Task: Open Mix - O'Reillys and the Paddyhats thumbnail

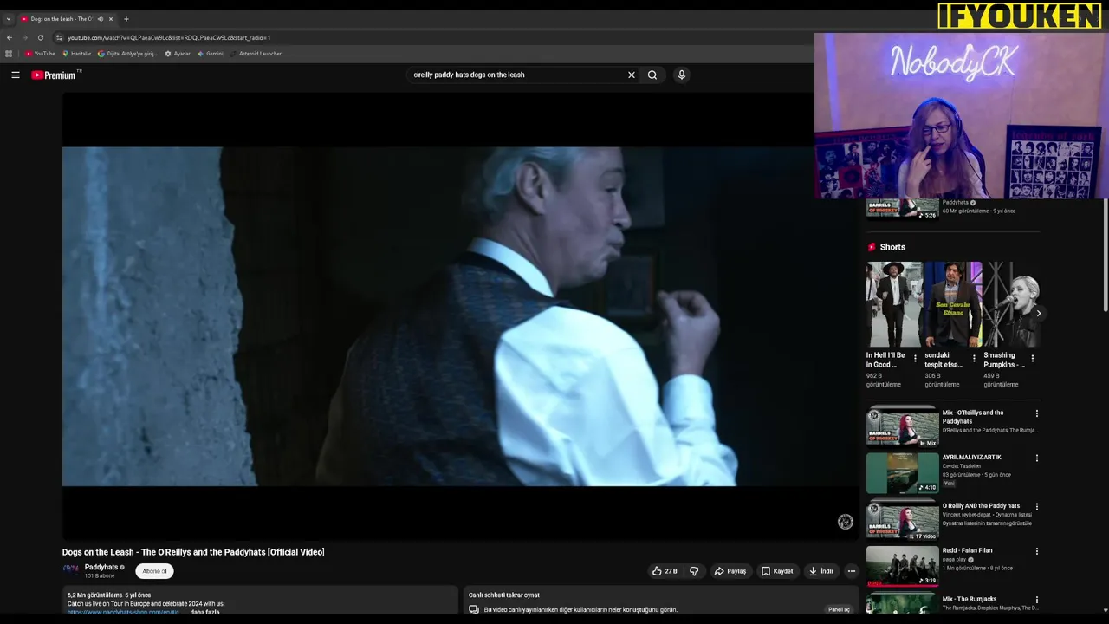Action: (902, 428)
